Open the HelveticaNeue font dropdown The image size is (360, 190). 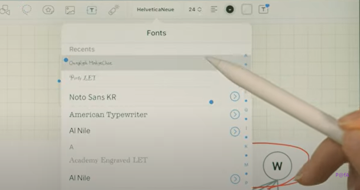[x=156, y=9]
